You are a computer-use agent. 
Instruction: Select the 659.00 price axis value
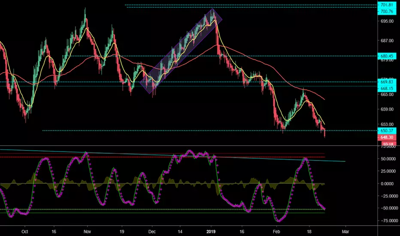pyautogui.click(x=387, y=109)
